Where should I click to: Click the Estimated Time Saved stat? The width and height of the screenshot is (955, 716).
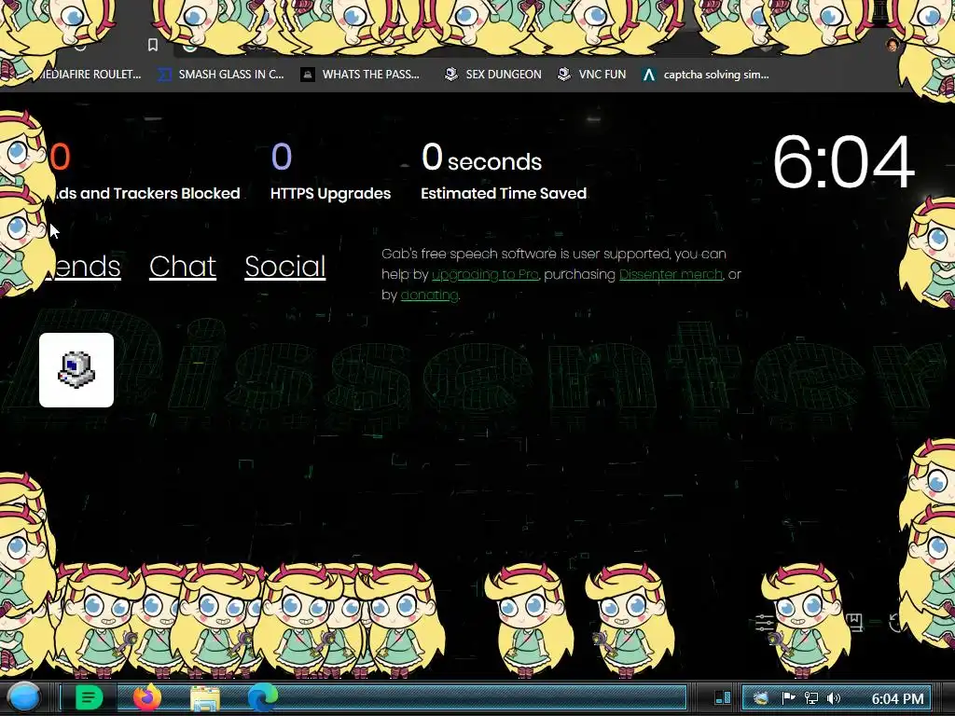click(504, 172)
